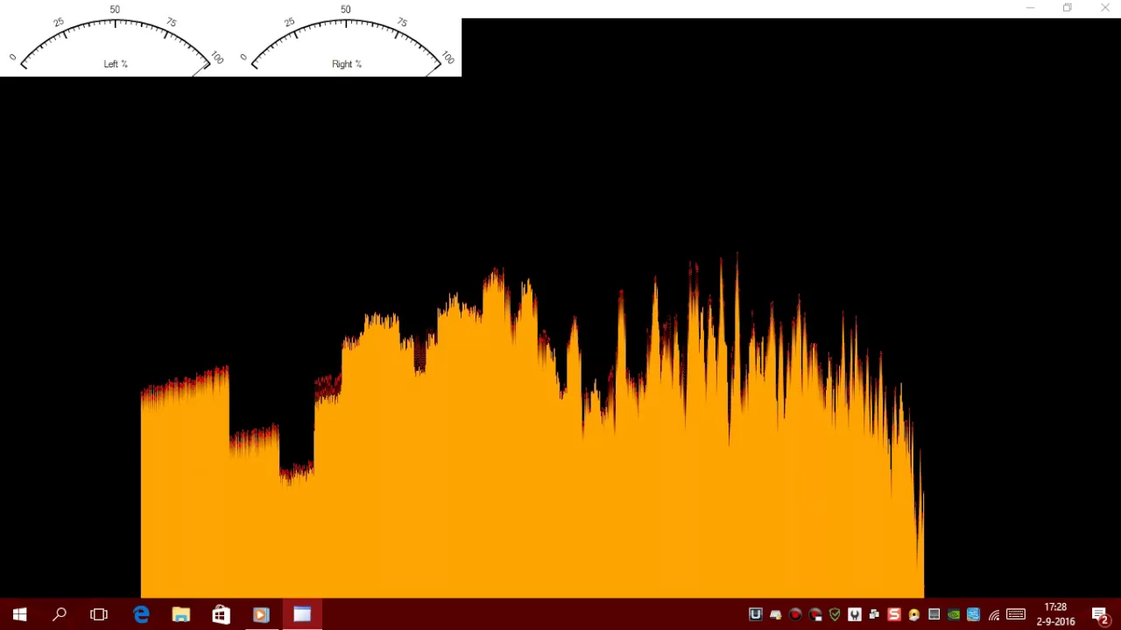The height and width of the screenshot is (630, 1121).
Task: Close the visualizer window
Action: coord(1104,9)
